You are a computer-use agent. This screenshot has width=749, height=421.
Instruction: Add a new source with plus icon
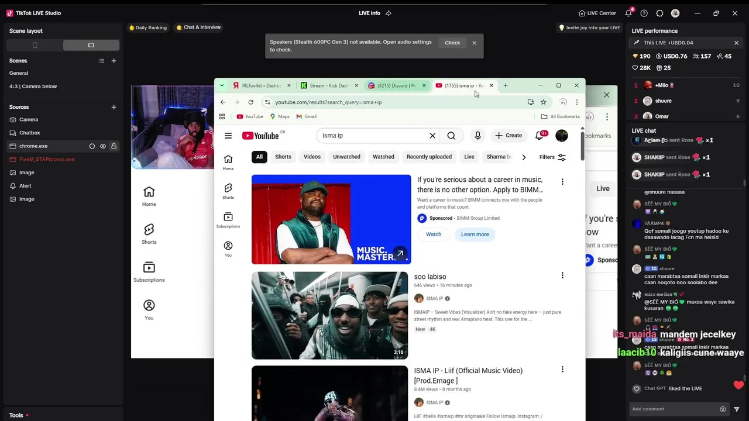pyautogui.click(x=114, y=107)
